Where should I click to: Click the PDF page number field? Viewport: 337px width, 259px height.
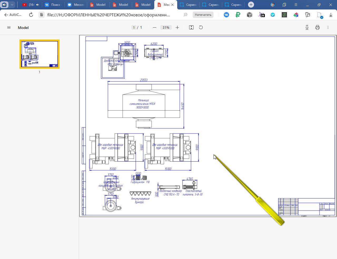(x=134, y=27)
